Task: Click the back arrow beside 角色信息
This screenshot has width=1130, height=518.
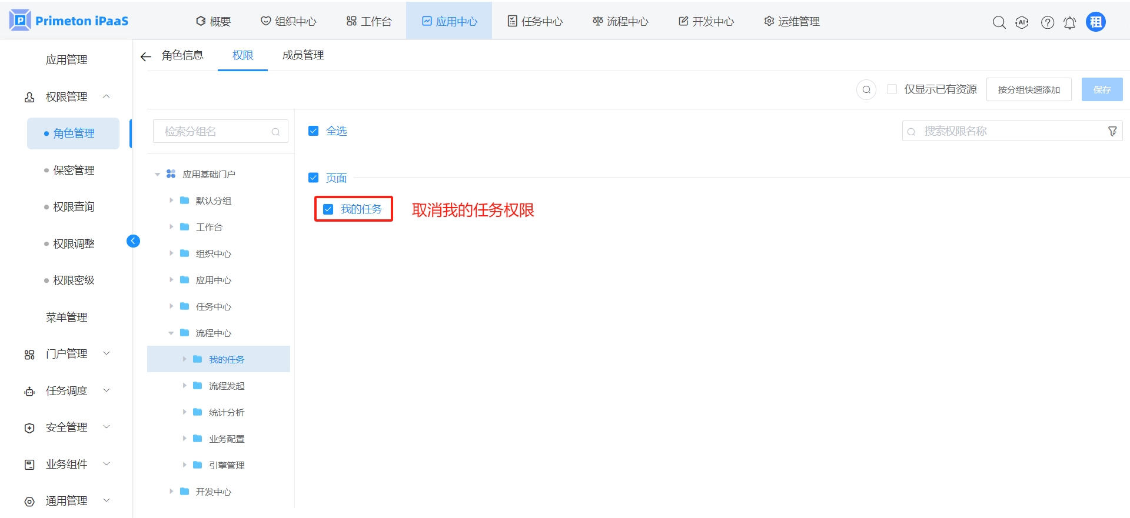Action: coord(146,56)
